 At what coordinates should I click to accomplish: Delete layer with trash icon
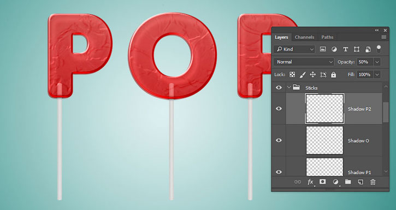coord(373,182)
